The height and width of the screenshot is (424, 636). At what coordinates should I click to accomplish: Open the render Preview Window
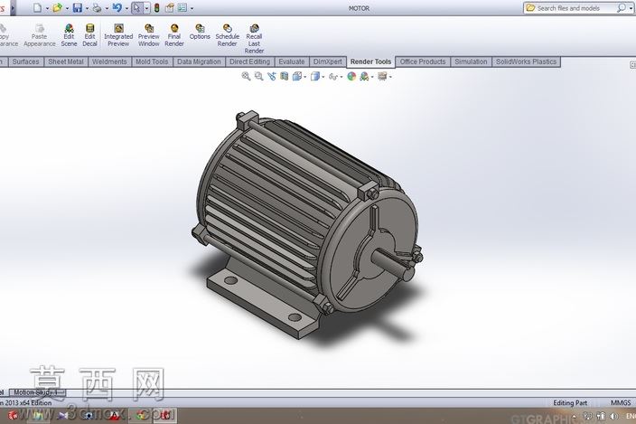pos(149,35)
